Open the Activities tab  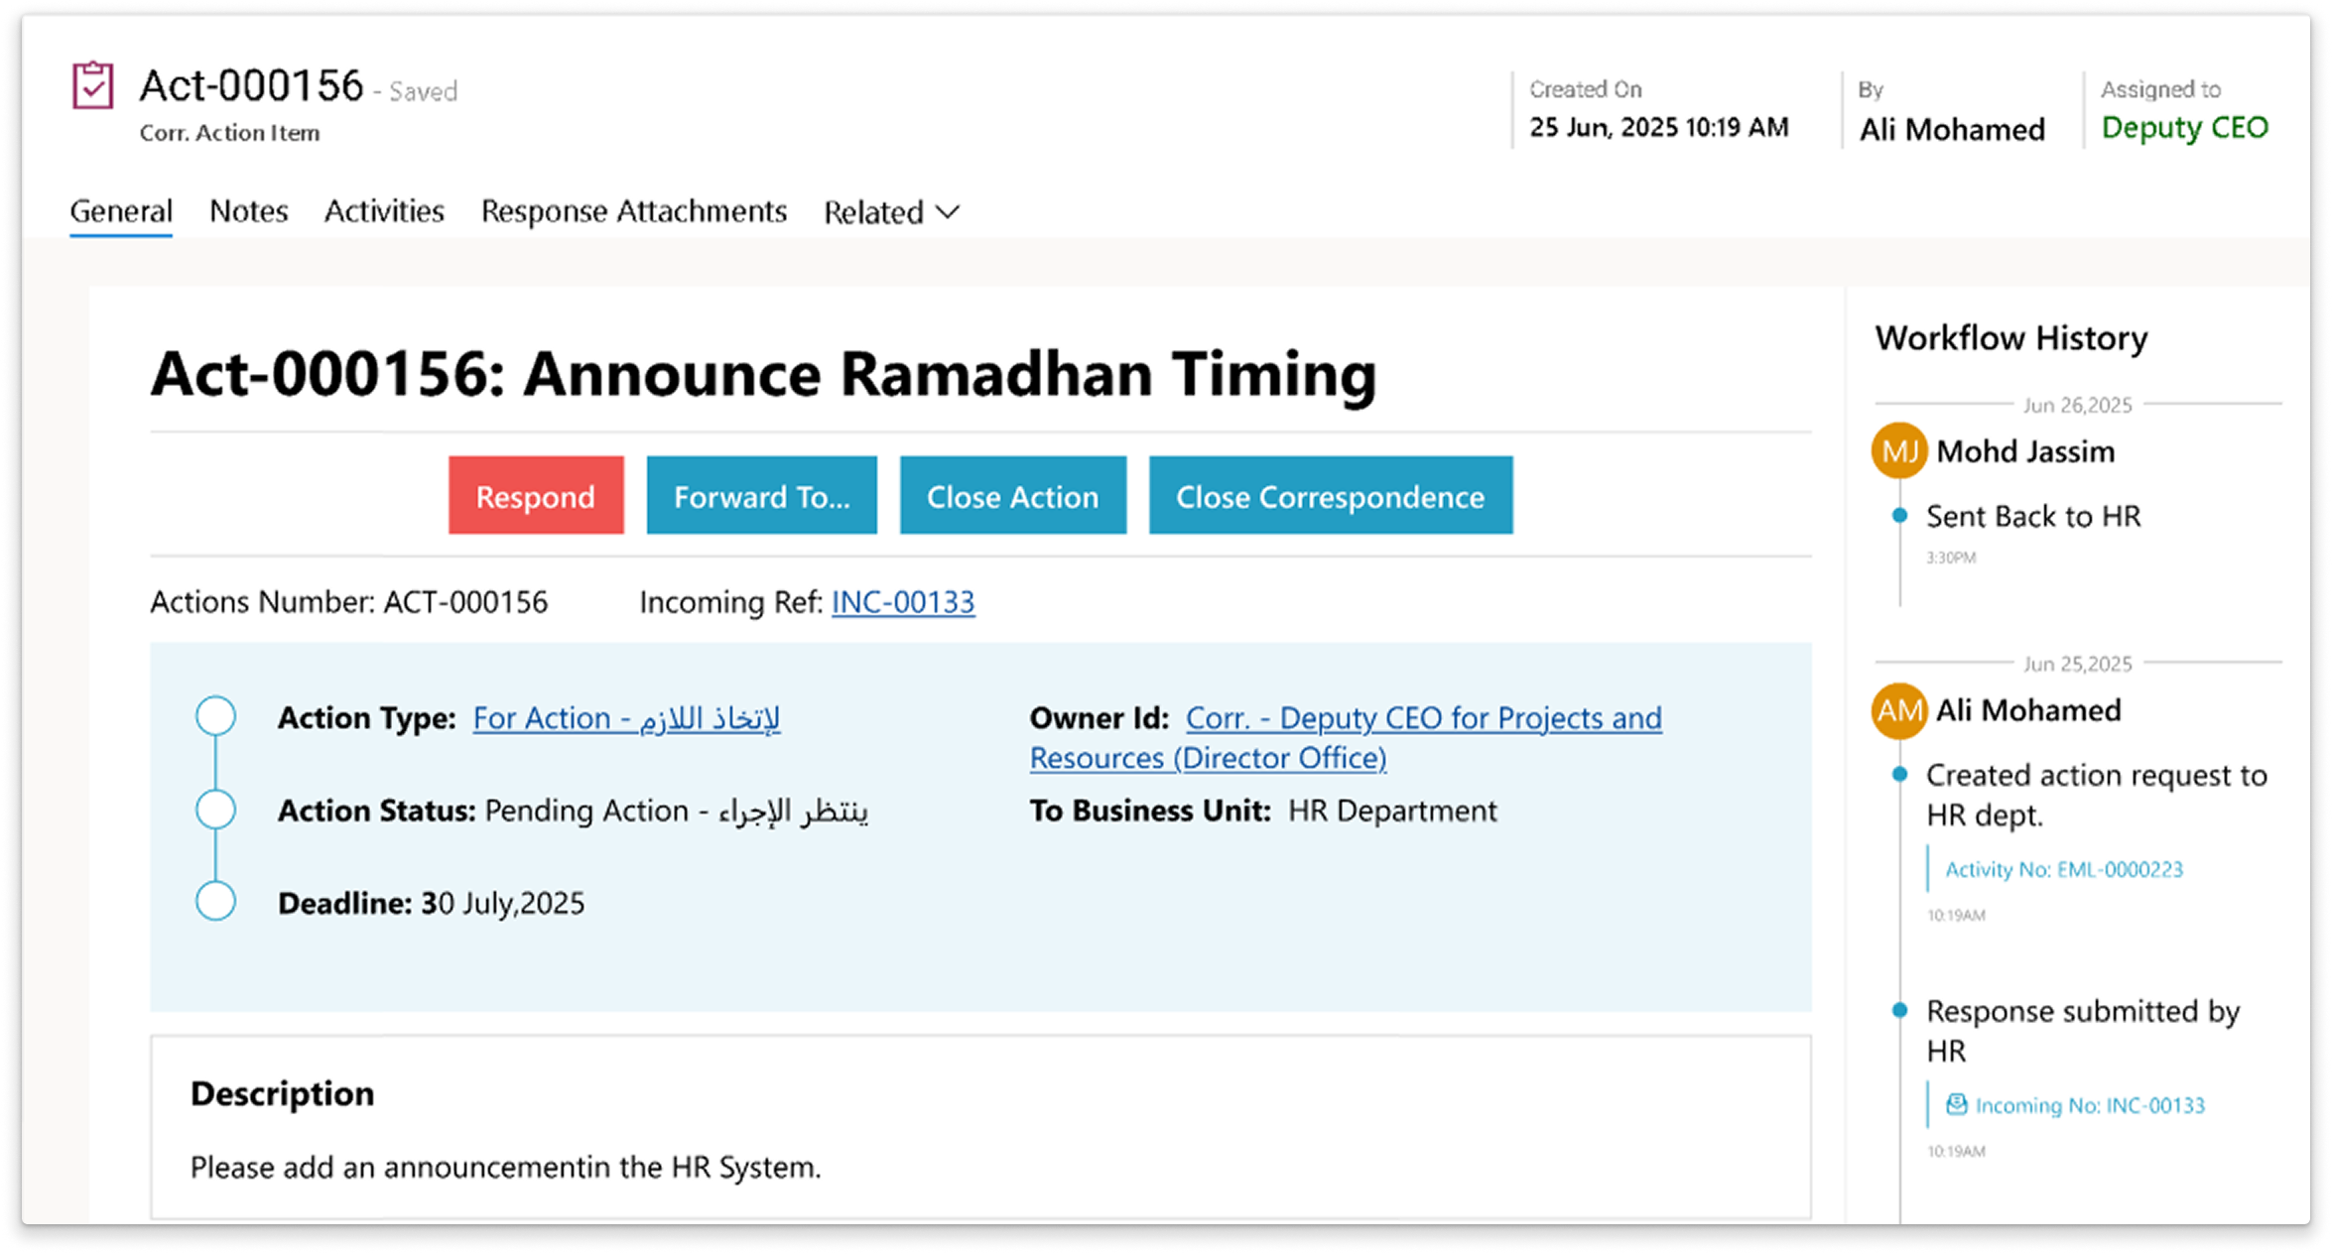[x=384, y=211]
